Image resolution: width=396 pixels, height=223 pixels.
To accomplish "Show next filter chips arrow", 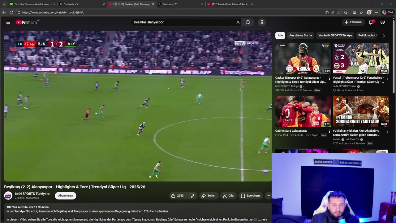I will point(384,36).
